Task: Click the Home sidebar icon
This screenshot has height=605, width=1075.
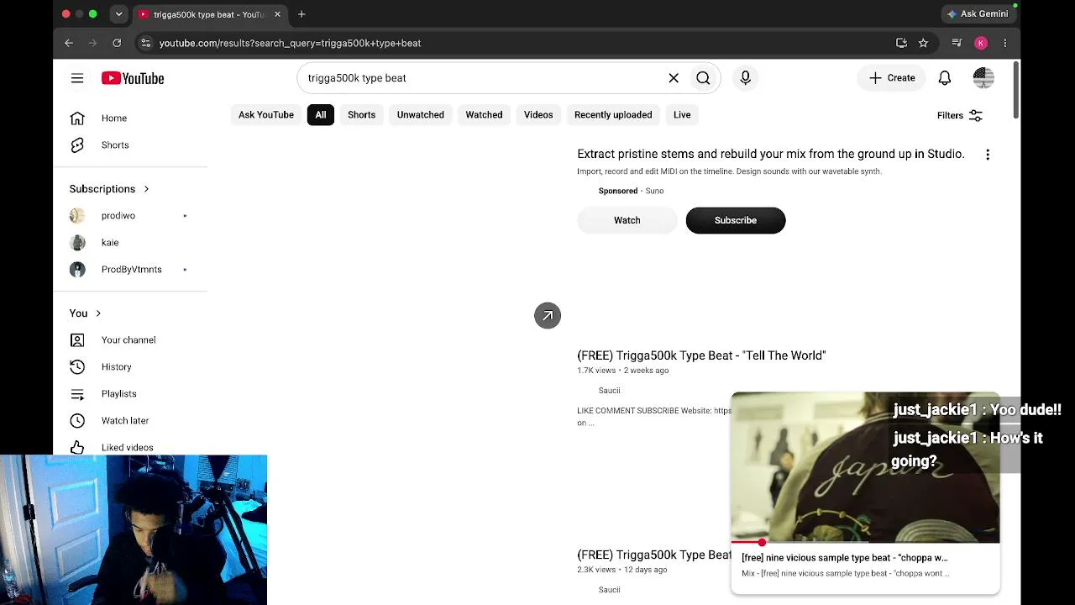Action: 77,118
